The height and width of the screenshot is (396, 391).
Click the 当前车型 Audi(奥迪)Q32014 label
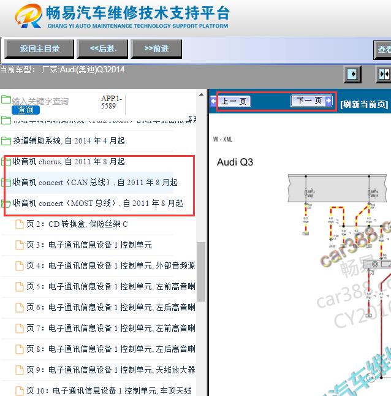(63, 69)
